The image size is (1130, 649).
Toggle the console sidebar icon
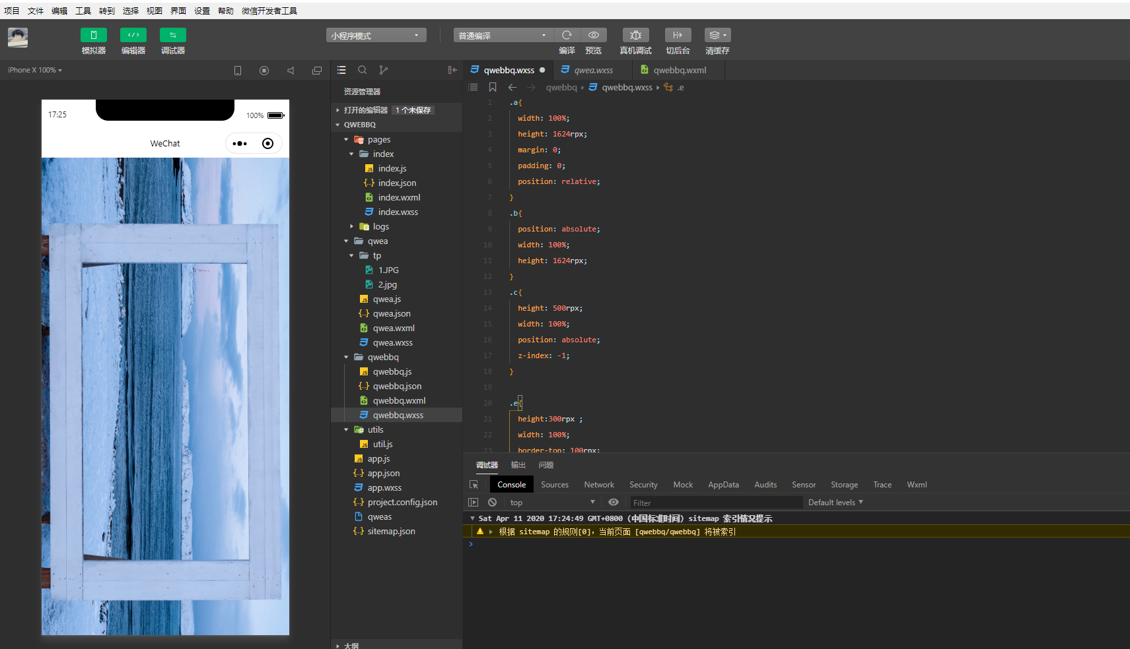474,502
